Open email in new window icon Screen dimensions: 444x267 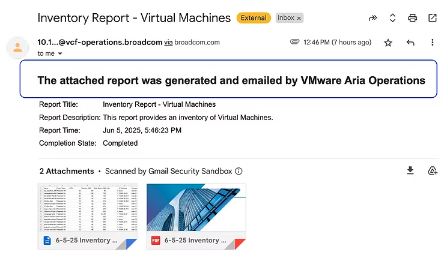(x=433, y=18)
